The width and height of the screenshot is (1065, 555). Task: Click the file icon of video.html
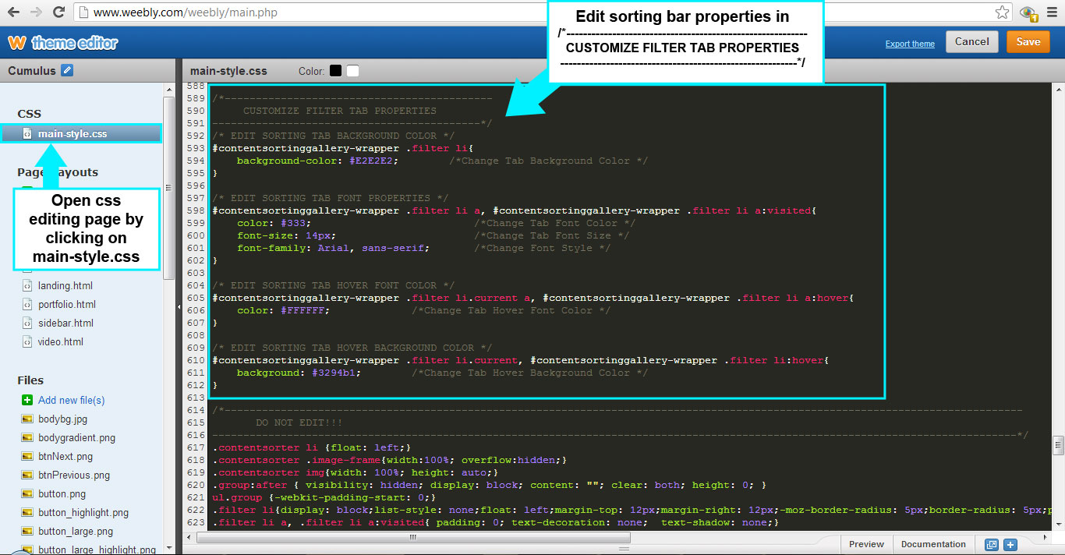[x=27, y=342]
